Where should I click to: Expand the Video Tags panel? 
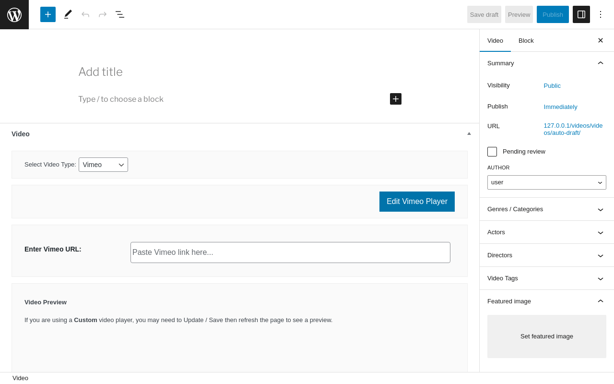pyautogui.click(x=547, y=278)
